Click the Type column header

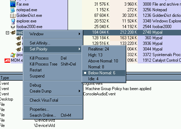click(5, 78)
